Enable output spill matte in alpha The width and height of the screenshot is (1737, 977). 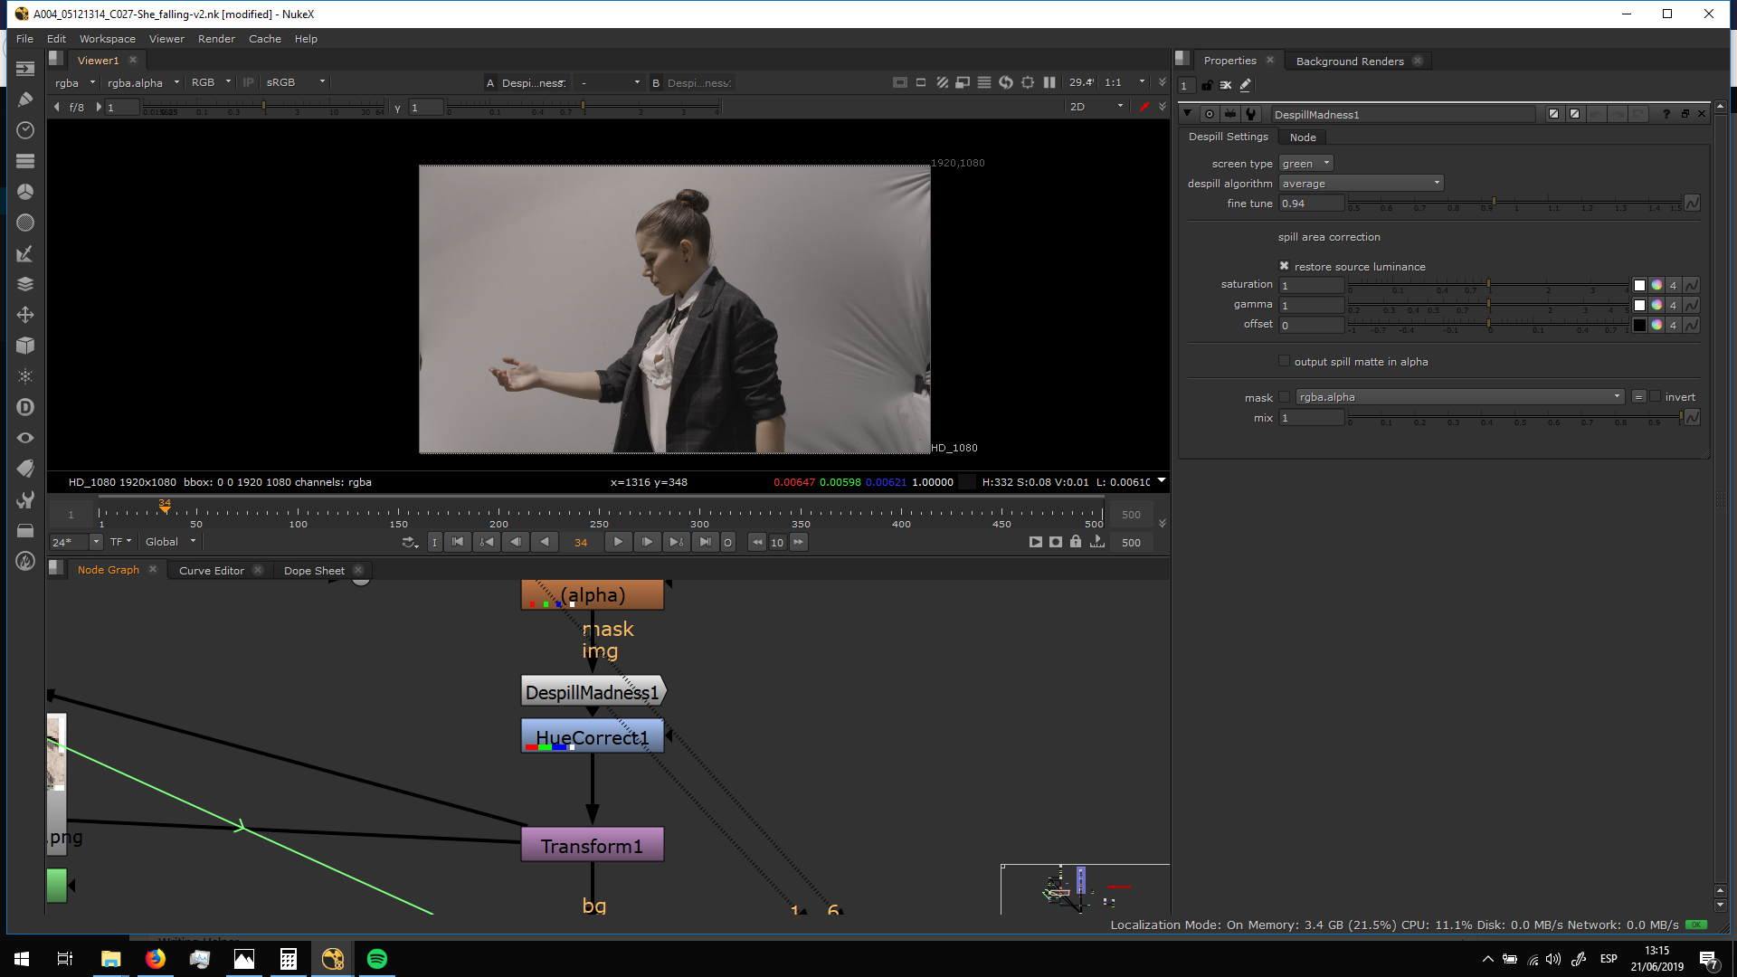tap(1284, 361)
